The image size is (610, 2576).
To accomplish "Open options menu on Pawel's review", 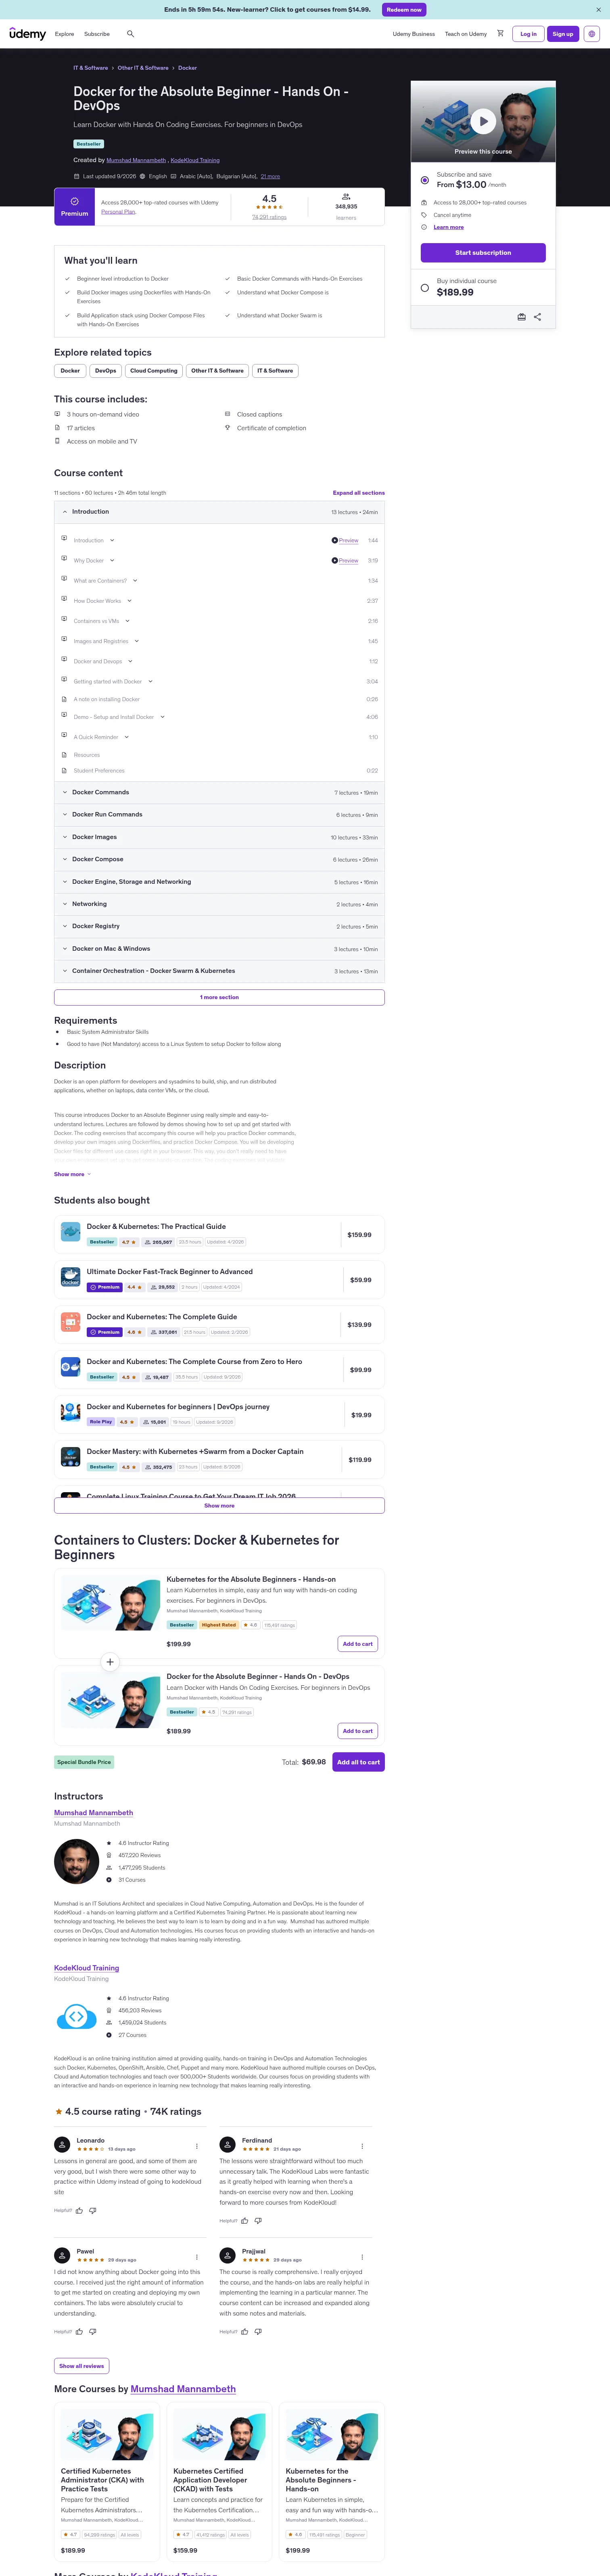I will coord(196,2257).
